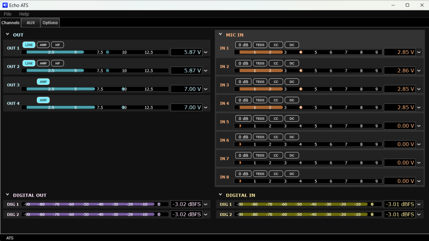429x241 pixels.
Task: Toggle LINE mode for OUT 1
Action: point(29,45)
